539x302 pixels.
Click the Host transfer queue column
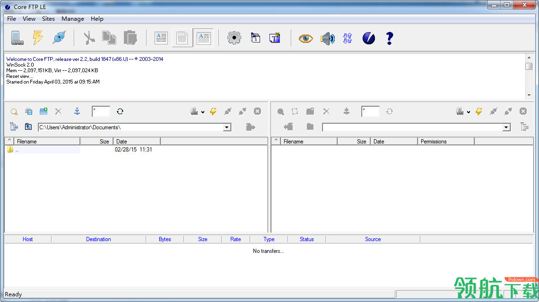tap(28, 239)
